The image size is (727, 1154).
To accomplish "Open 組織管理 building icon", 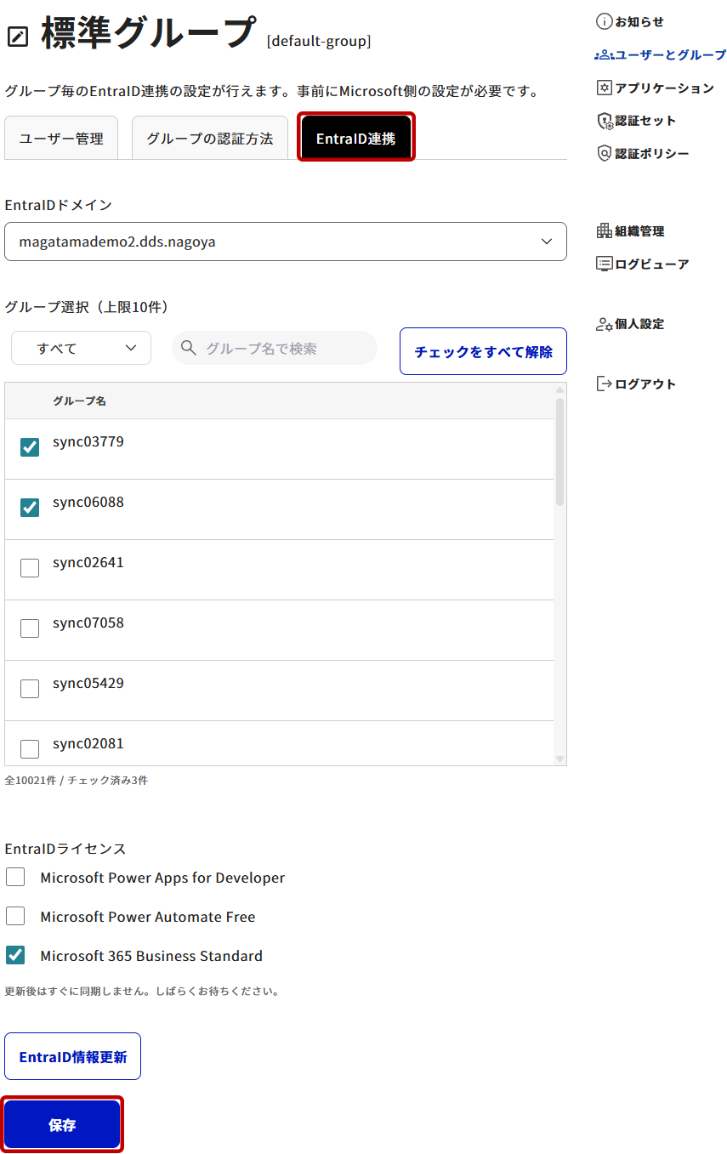I will pos(605,230).
